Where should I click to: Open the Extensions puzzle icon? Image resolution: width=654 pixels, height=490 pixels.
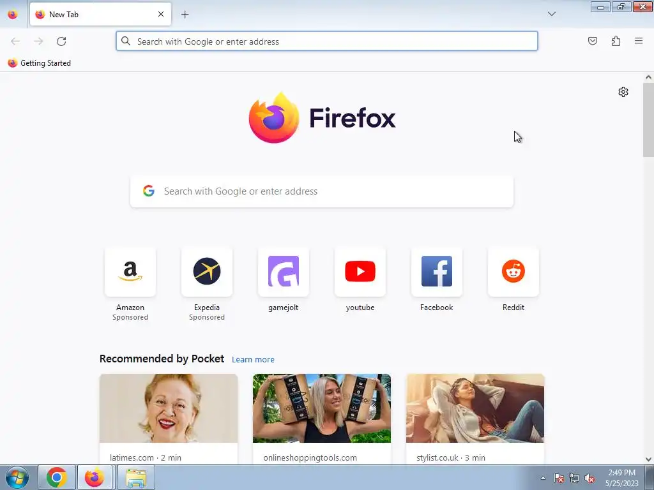(616, 41)
